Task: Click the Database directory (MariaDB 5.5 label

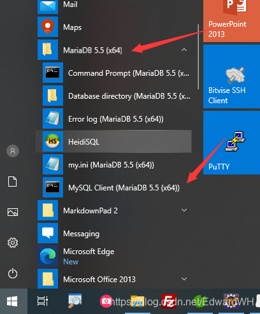Action: 129,96
